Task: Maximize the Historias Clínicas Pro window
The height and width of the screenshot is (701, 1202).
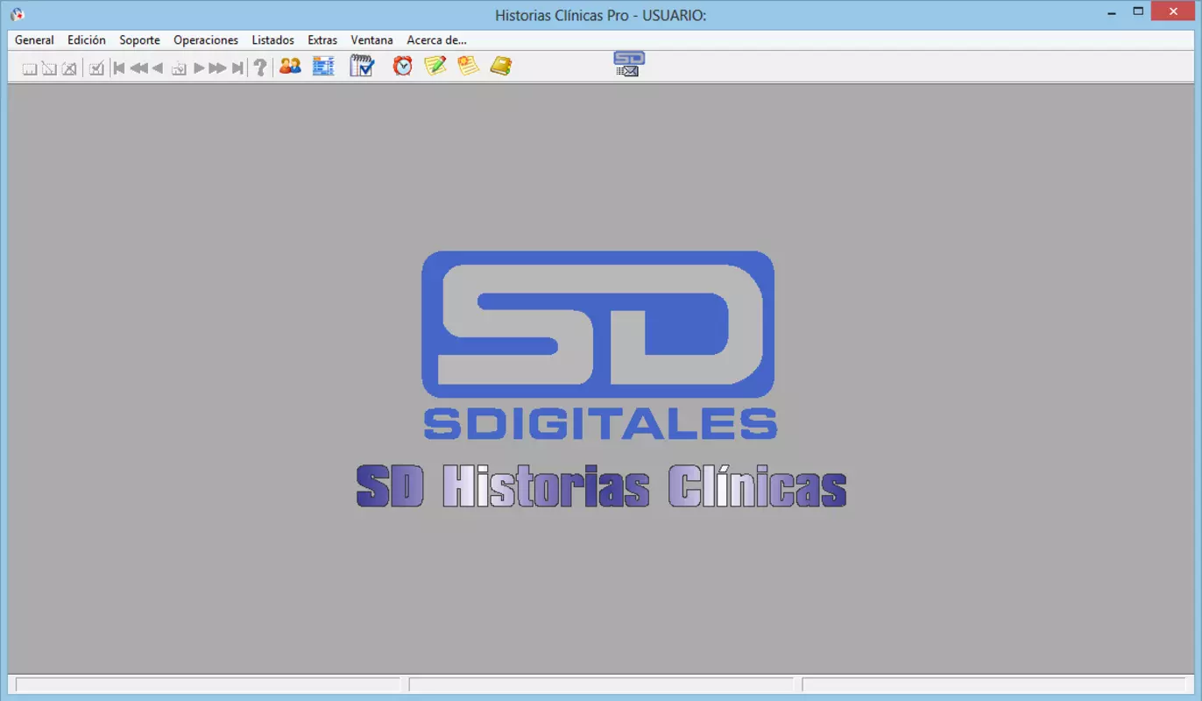Action: click(1138, 11)
